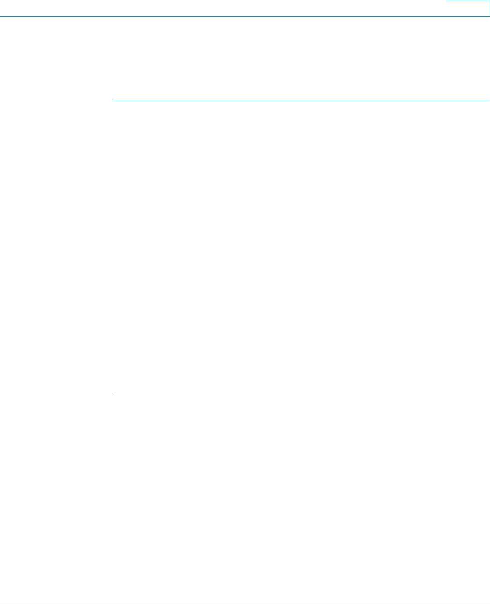Click the middle of the lower blue divider
490x605 pixels.
tap(302, 393)
